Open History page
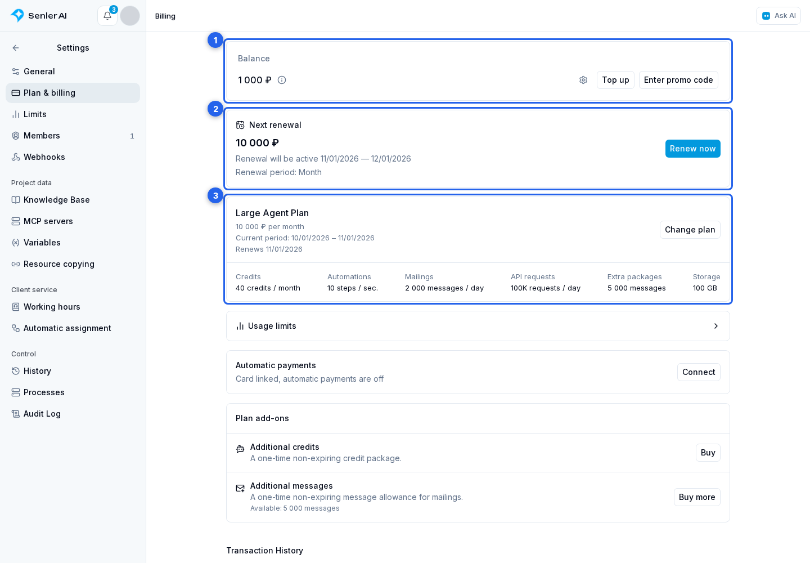 73,371
